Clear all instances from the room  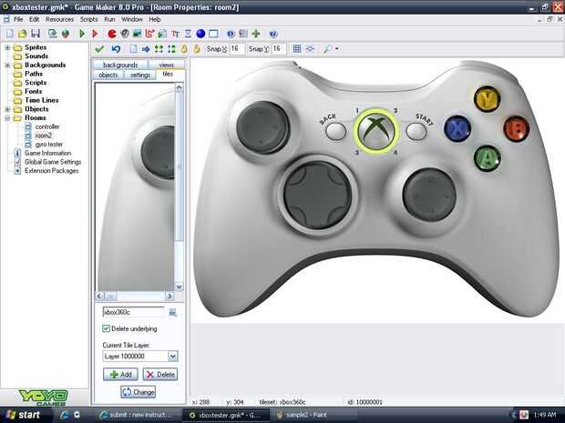pyautogui.click(x=134, y=48)
